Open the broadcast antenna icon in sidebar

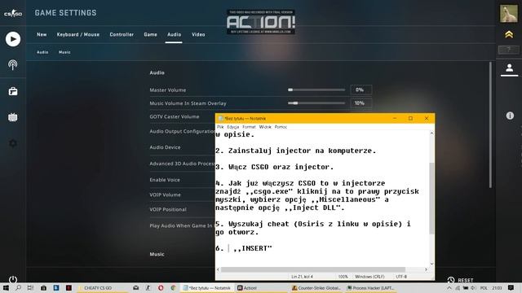(x=13, y=65)
